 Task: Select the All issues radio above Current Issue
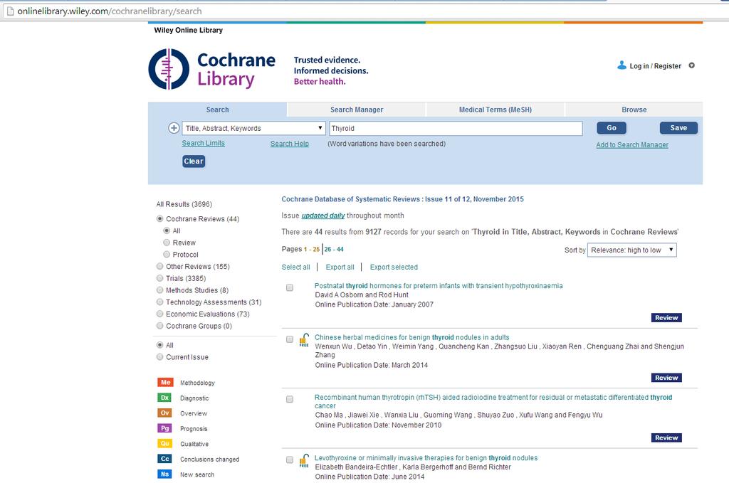click(160, 345)
